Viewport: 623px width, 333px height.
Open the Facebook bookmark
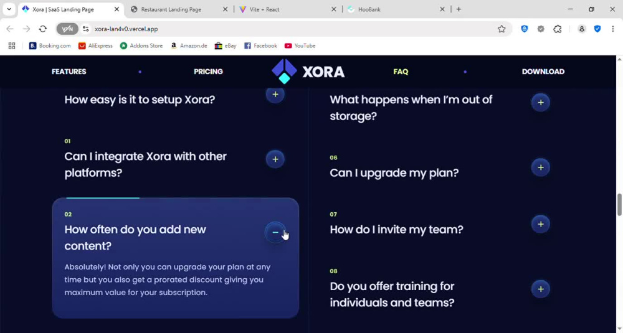(x=260, y=45)
